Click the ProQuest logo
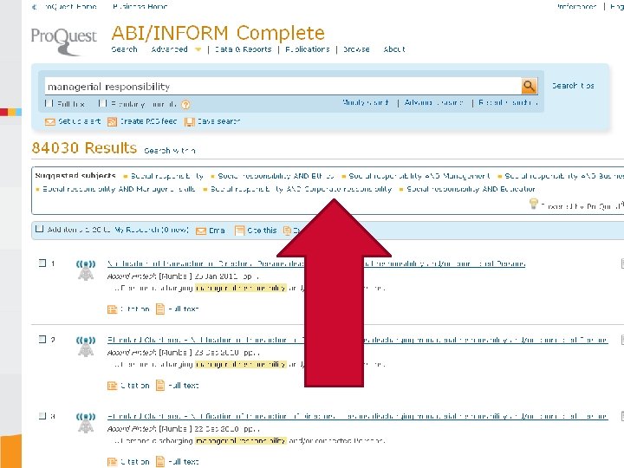 (63, 41)
